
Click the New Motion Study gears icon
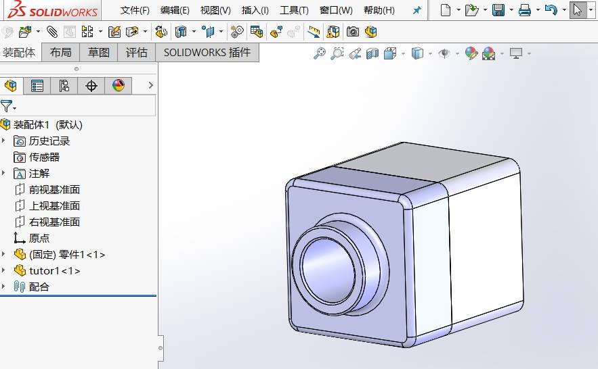tap(237, 32)
